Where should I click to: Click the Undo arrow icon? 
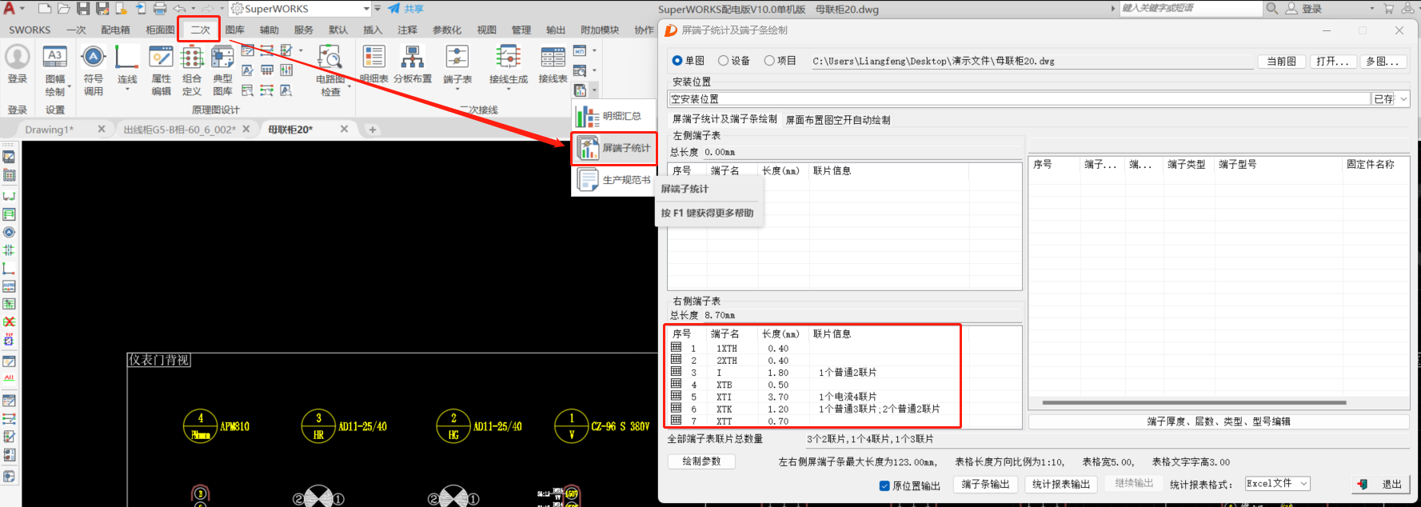pyautogui.click(x=180, y=9)
